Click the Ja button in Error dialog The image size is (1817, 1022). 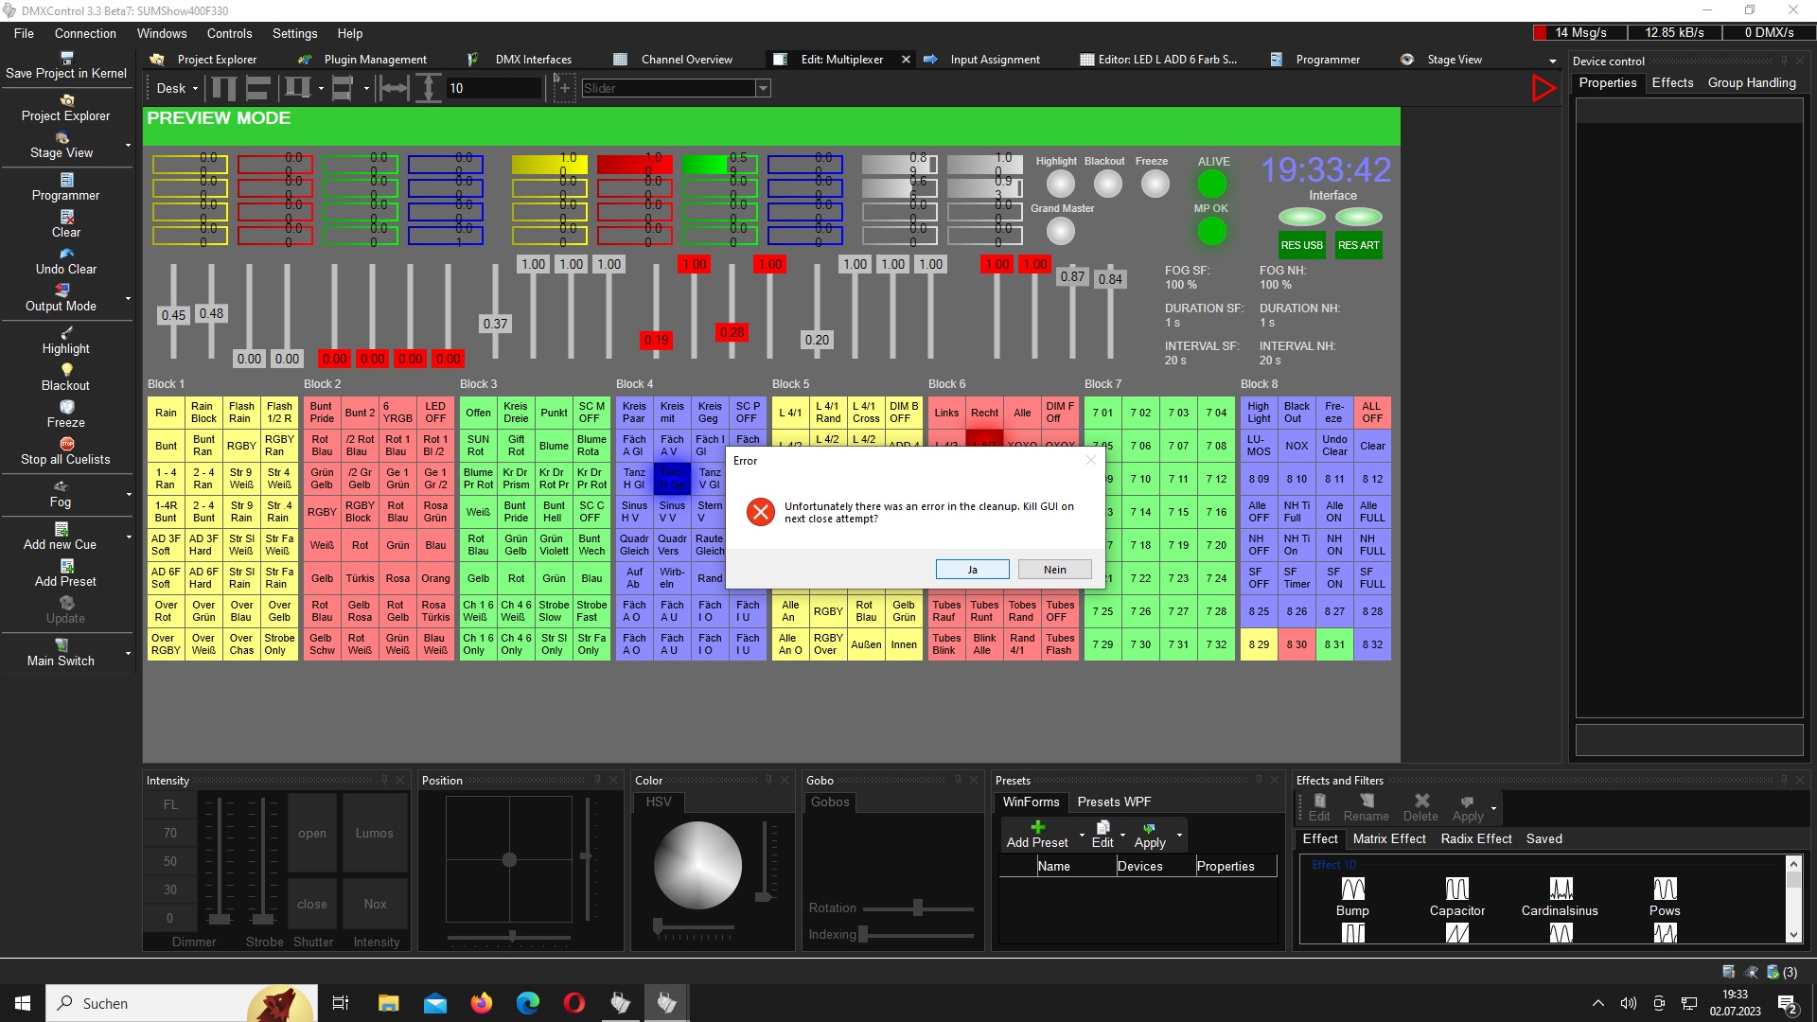click(x=972, y=570)
